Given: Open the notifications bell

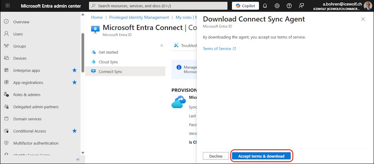Looking at the screenshot, I should tap(265, 6).
